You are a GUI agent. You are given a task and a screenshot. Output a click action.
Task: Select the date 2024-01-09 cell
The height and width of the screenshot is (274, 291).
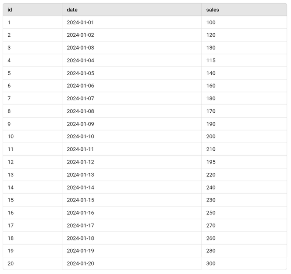80,124
